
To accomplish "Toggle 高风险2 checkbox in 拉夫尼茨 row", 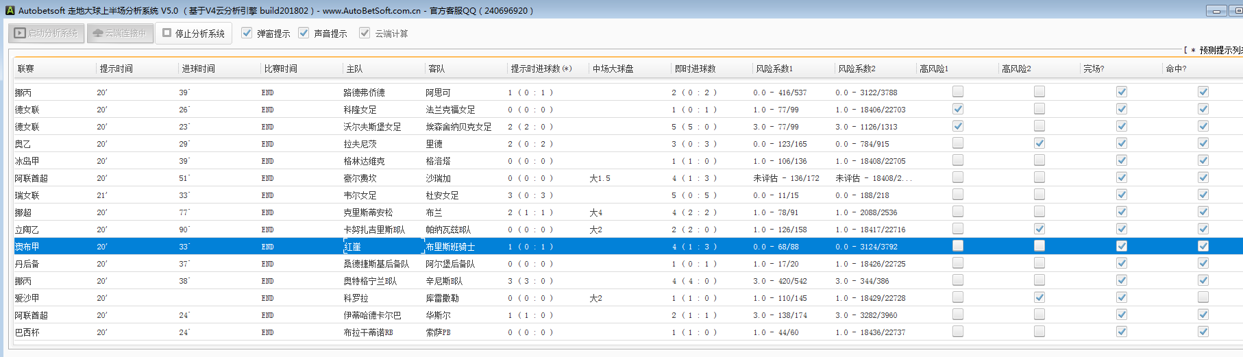I will pos(1039,143).
